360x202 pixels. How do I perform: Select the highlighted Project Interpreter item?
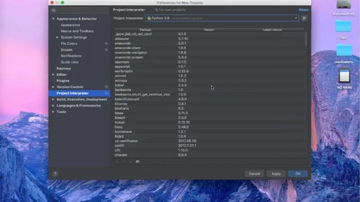coord(79,93)
